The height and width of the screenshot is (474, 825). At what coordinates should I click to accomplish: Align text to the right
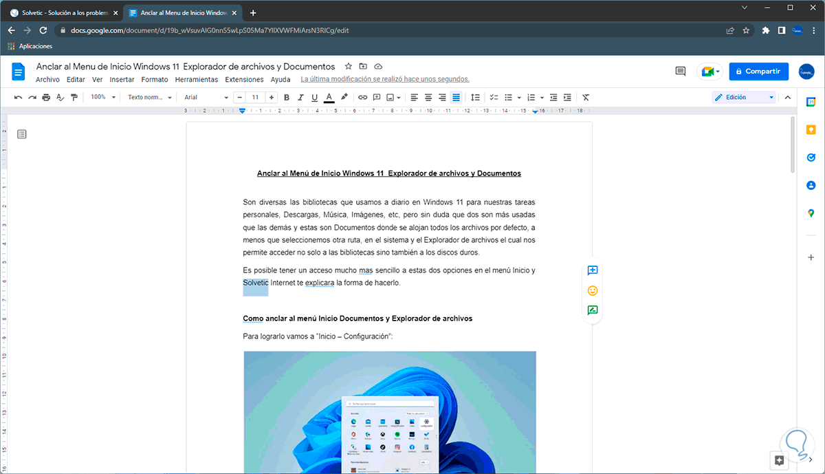pyautogui.click(x=442, y=98)
